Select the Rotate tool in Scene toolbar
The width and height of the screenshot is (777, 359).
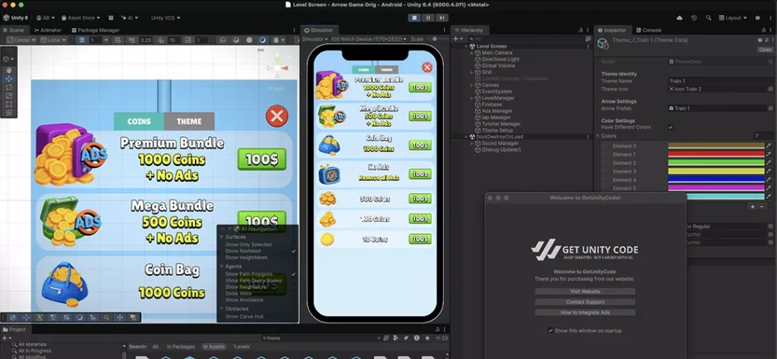tap(9, 87)
